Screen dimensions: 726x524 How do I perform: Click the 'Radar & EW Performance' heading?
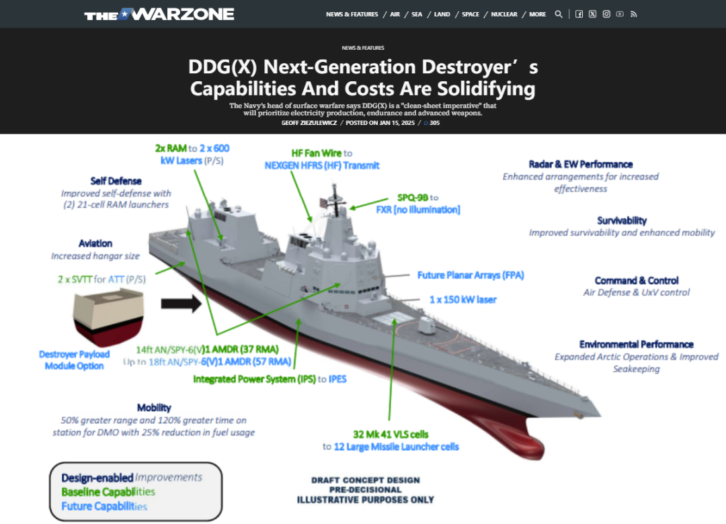click(581, 165)
